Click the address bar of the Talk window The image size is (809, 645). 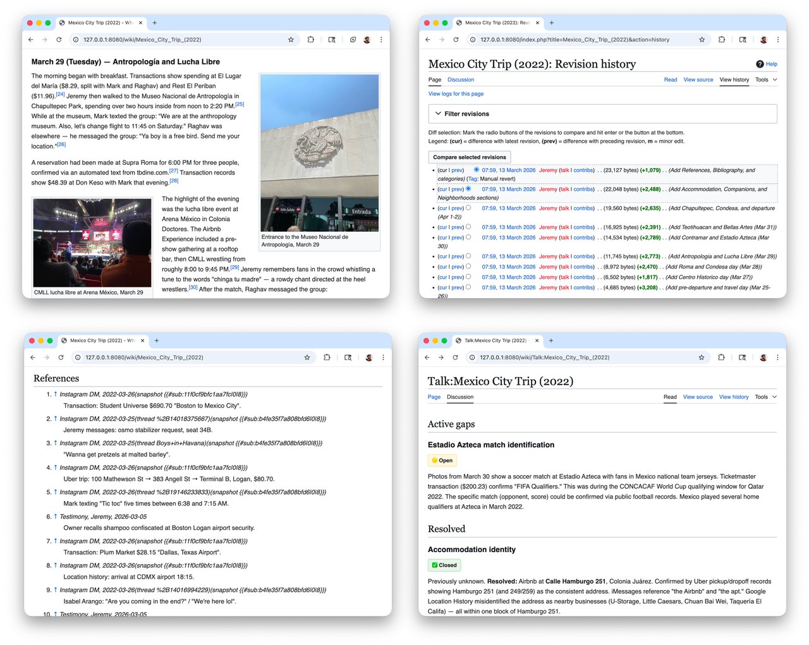[x=569, y=357]
